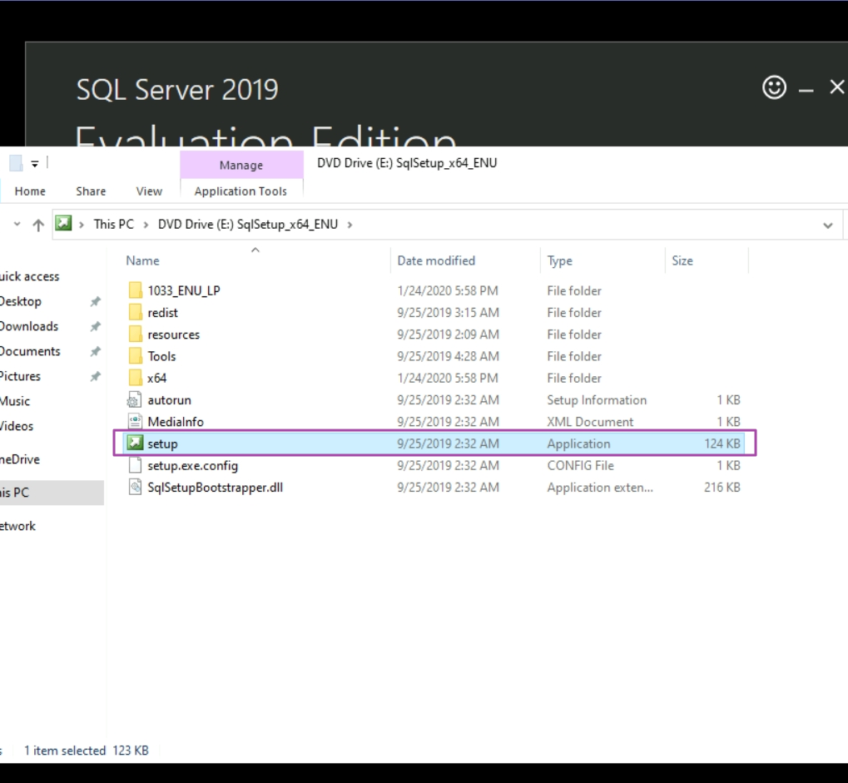
Task: Open OneDrive in navigation pane
Action: point(20,459)
